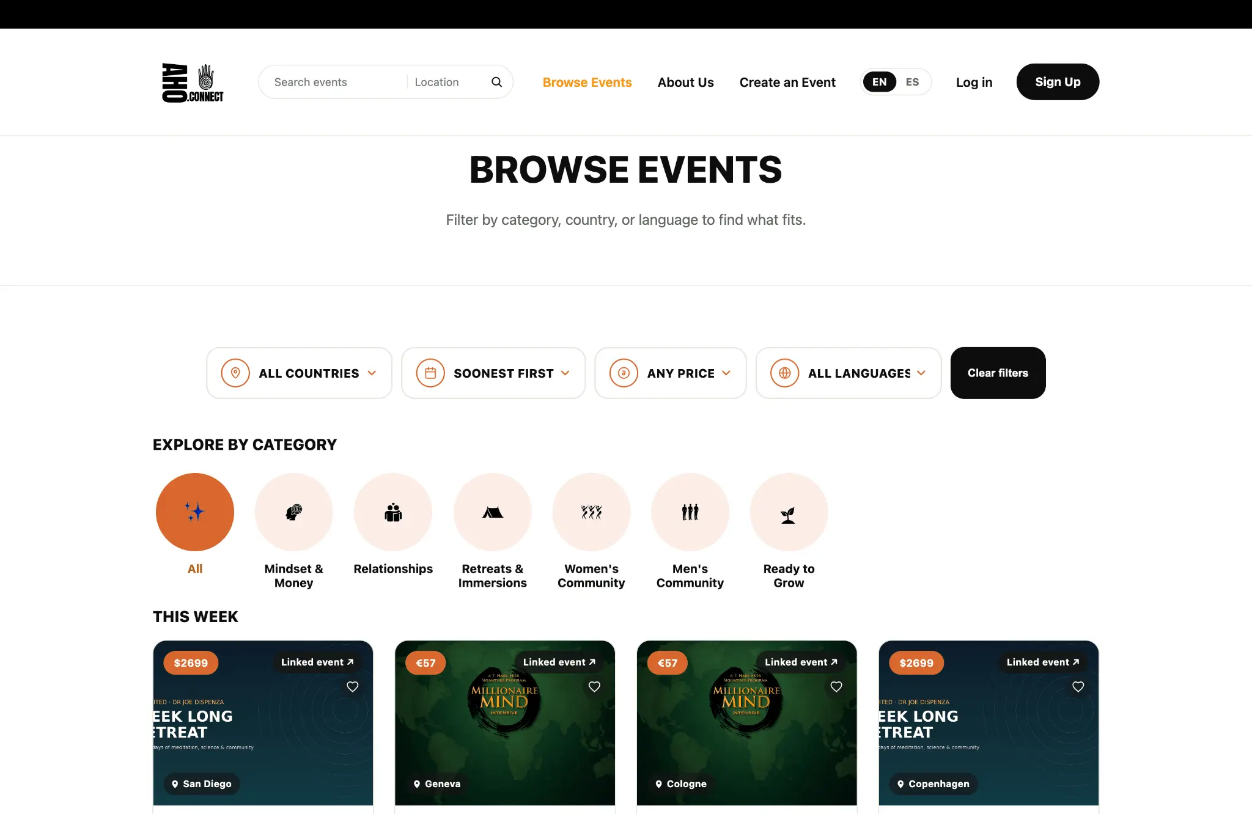Click the $2699 price badge on Copenhagen card
Screen dimensions: 1252x814
pyautogui.click(x=916, y=663)
